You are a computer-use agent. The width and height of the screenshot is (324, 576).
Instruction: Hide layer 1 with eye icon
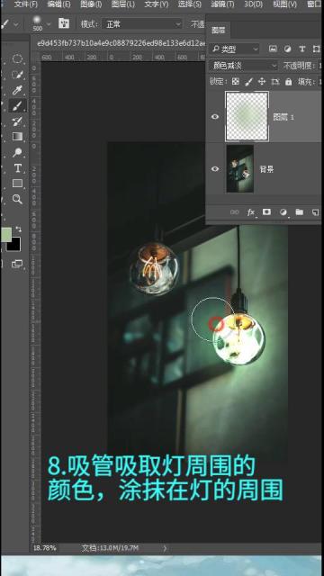click(x=215, y=117)
